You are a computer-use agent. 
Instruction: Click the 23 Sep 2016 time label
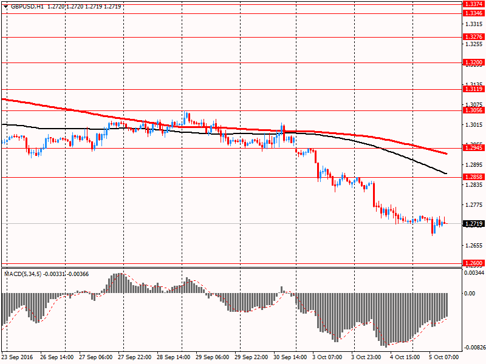[18, 357]
